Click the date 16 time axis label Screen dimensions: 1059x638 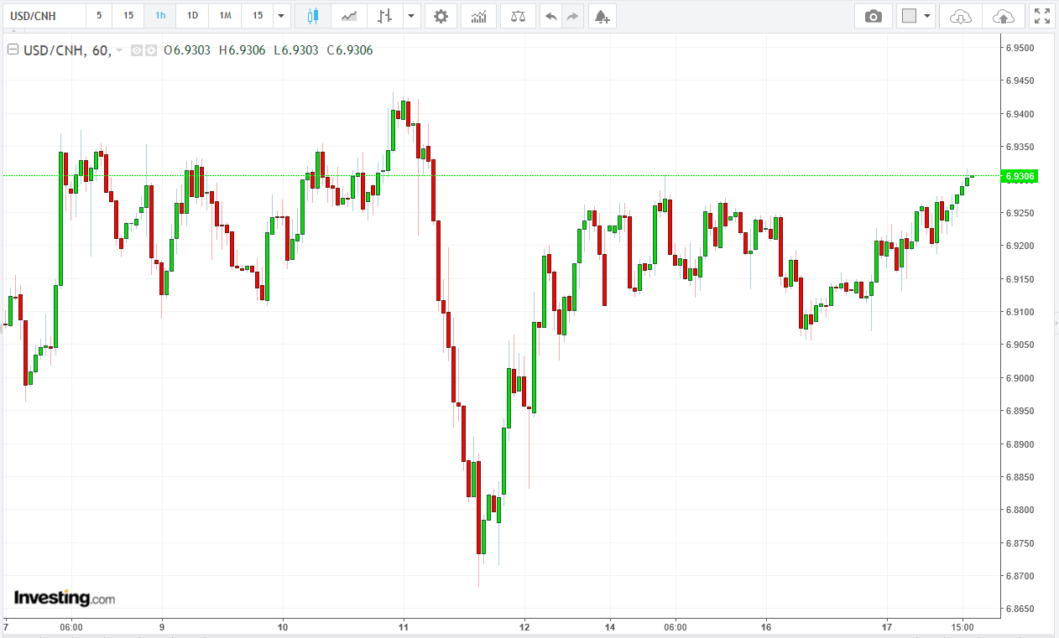tap(766, 627)
